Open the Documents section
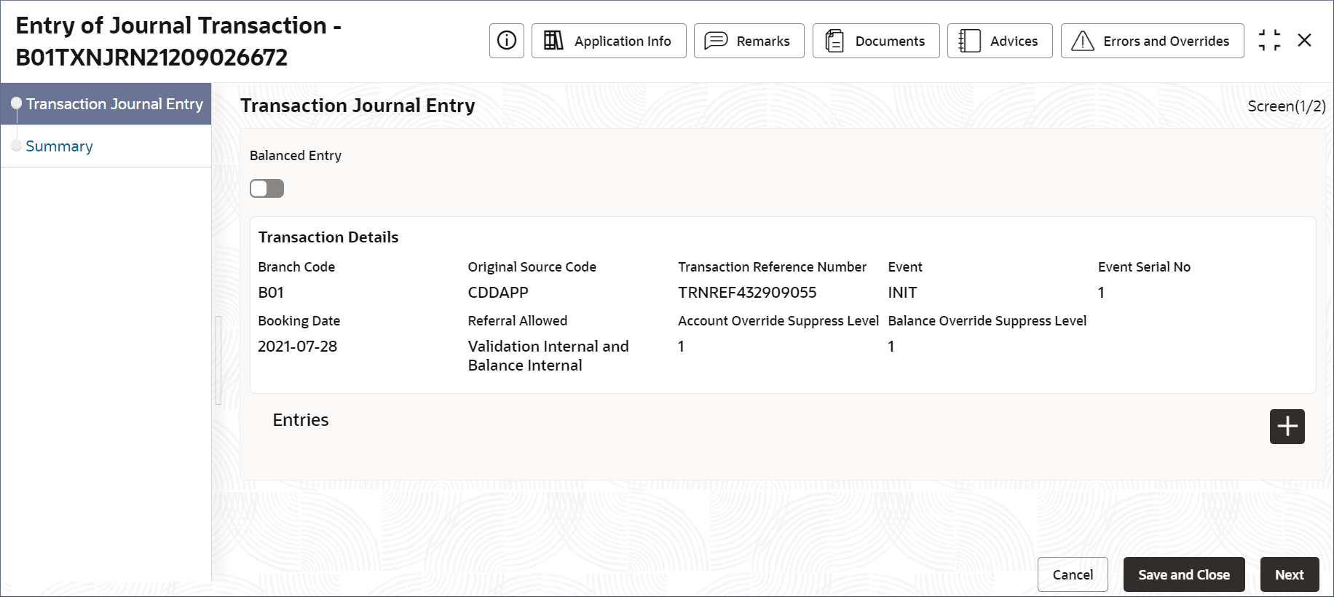Viewport: 1334px width, 597px height. coord(876,41)
